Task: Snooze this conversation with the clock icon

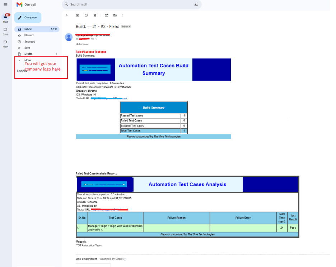Action: pos(86,15)
